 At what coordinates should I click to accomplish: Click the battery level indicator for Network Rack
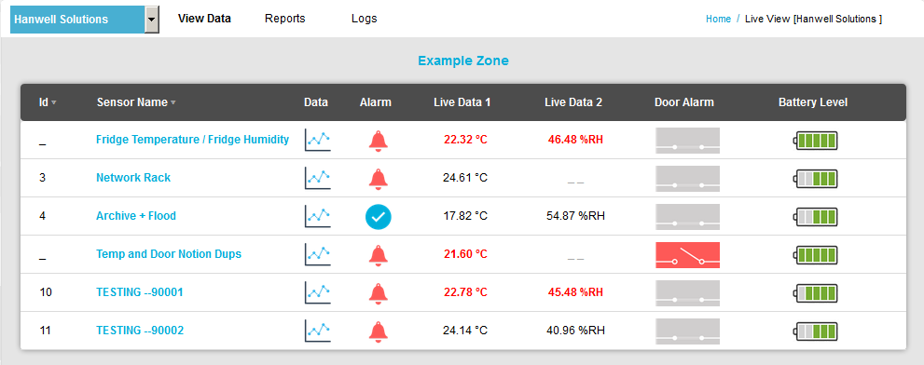coord(817,179)
